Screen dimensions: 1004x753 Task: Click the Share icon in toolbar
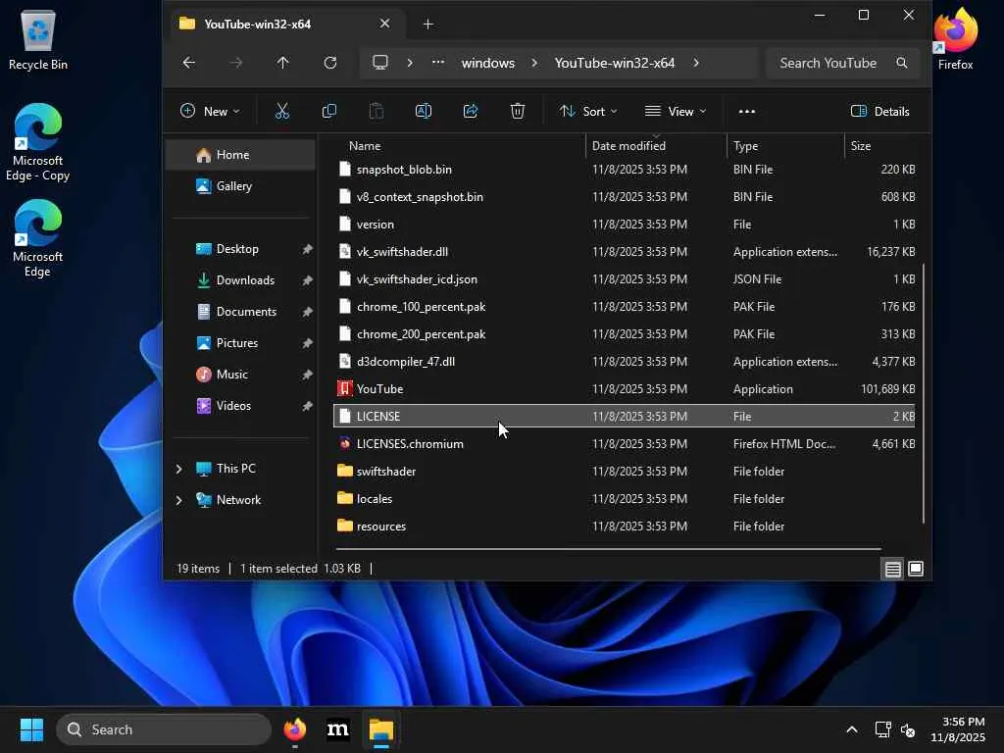click(471, 112)
